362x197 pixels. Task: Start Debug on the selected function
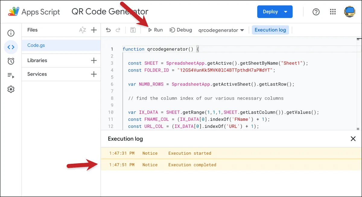click(x=181, y=30)
